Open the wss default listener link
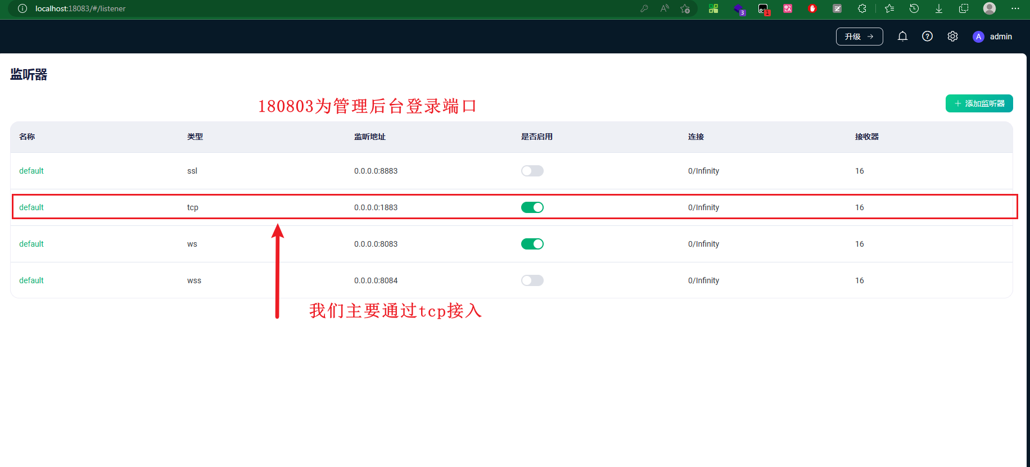Viewport: 1030px width, 467px height. (31, 280)
